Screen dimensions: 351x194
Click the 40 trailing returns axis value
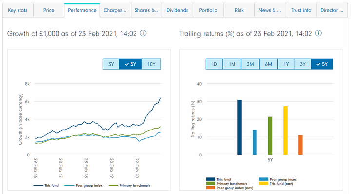point(199,84)
